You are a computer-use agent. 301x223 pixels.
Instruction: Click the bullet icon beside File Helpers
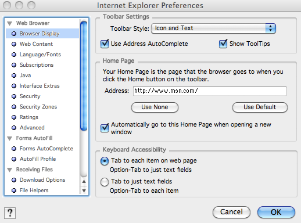point(14,190)
